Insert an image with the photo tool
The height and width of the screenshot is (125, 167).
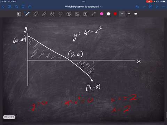(x=77, y=14)
